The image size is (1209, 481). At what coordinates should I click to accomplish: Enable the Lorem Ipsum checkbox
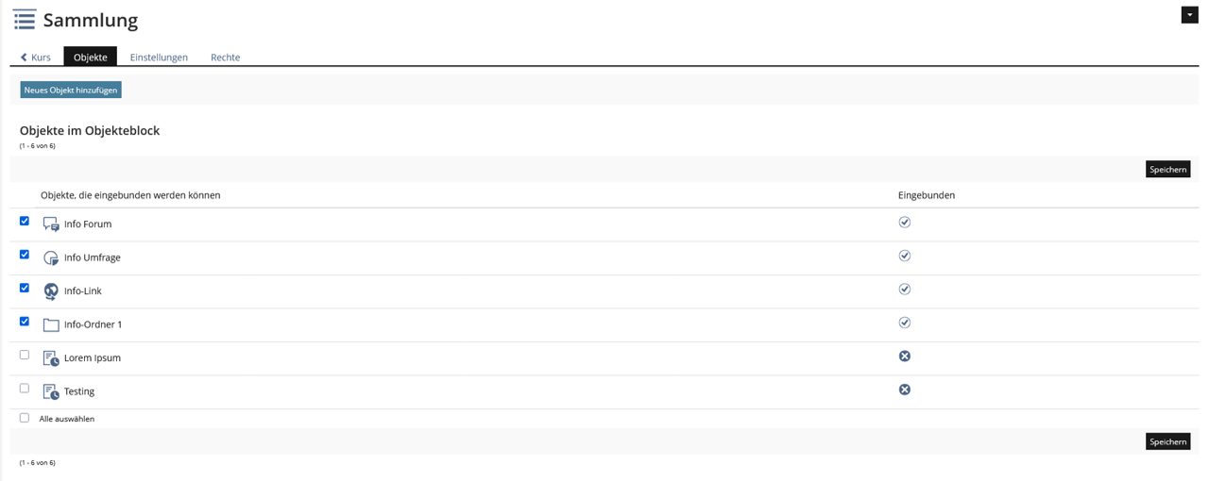[x=25, y=355]
